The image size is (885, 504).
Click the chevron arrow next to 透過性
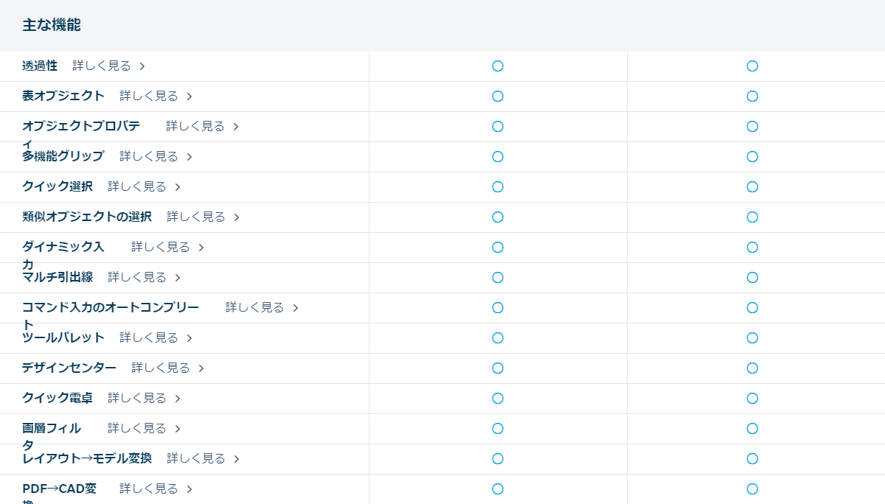click(142, 66)
